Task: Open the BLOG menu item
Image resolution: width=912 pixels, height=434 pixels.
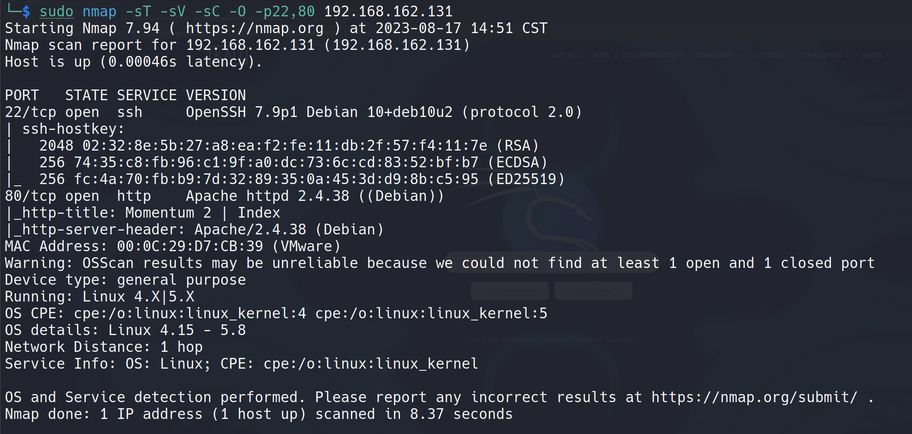Action: pyautogui.click(x=601, y=55)
